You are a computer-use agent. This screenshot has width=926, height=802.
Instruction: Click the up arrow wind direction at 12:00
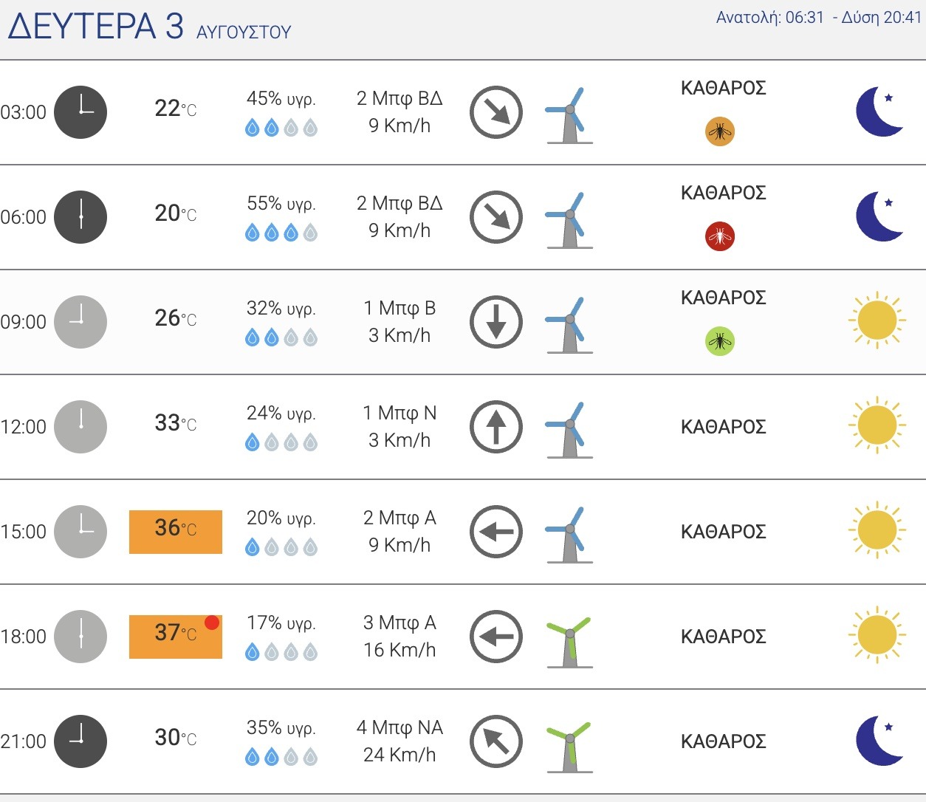pos(496,427)
